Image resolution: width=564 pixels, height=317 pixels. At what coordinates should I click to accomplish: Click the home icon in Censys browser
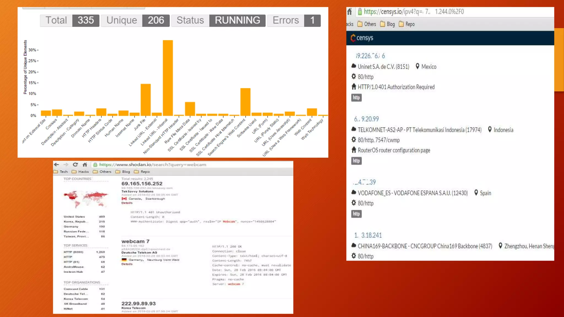[x=349, y=12]
